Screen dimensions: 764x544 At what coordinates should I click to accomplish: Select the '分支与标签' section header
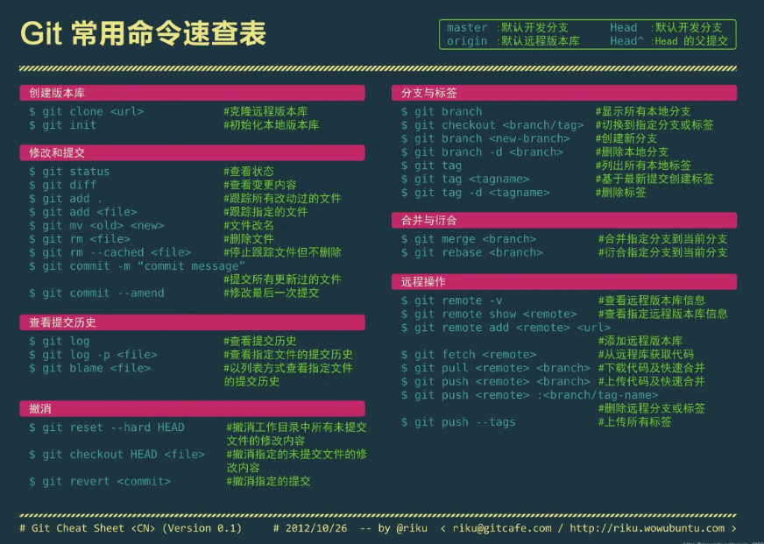564,93
